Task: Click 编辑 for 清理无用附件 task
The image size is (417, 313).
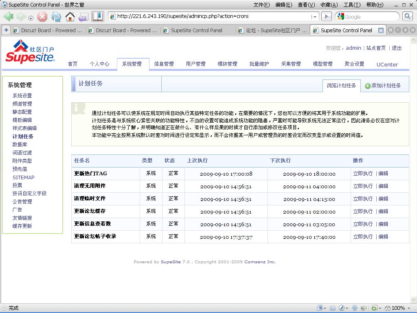Action: (383, 186)
